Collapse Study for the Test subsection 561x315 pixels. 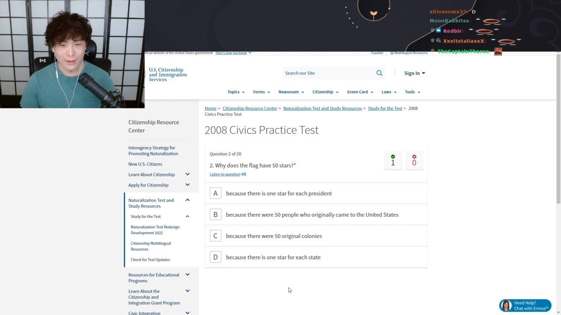(187, 217)
